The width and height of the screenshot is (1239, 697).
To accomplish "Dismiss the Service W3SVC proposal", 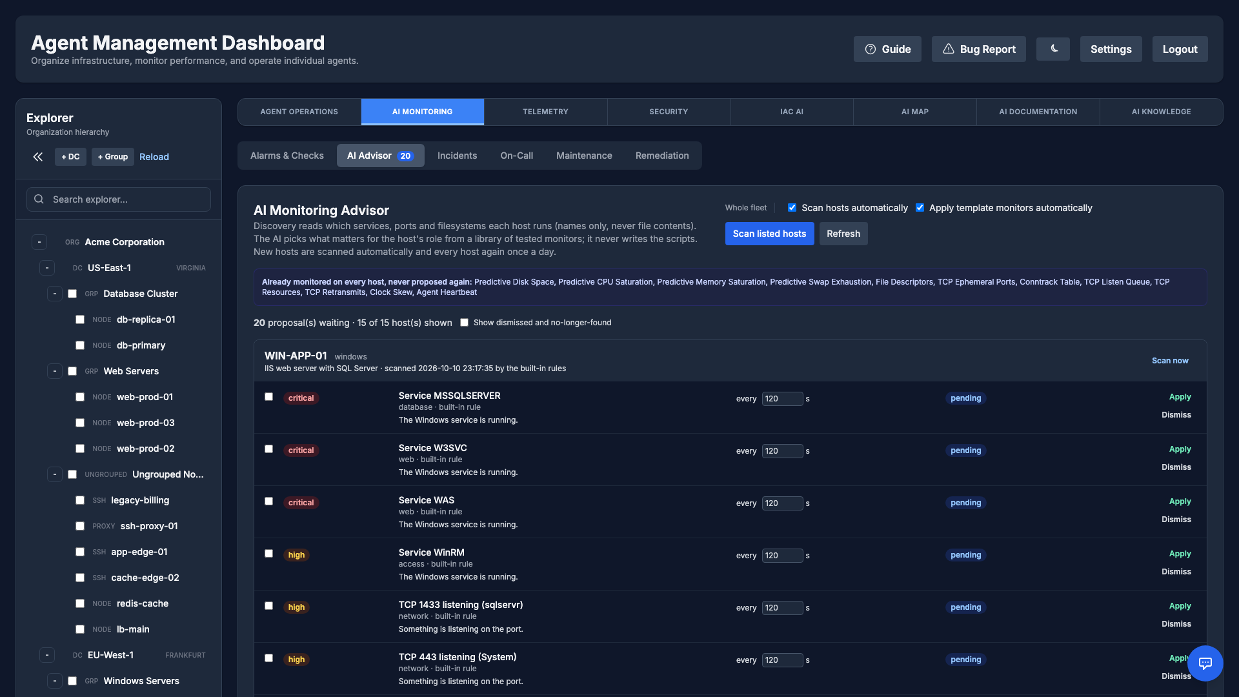I will [1176, 467].
